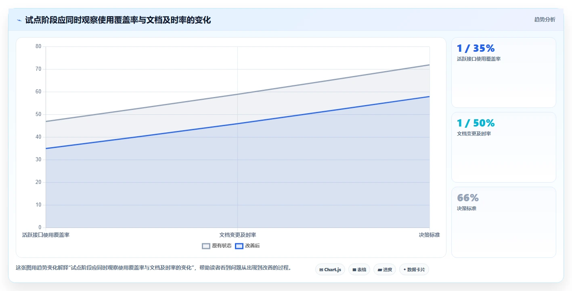Click the chart title heading text
This screenshot has width=572, height=291.
[x=118, y=20]
